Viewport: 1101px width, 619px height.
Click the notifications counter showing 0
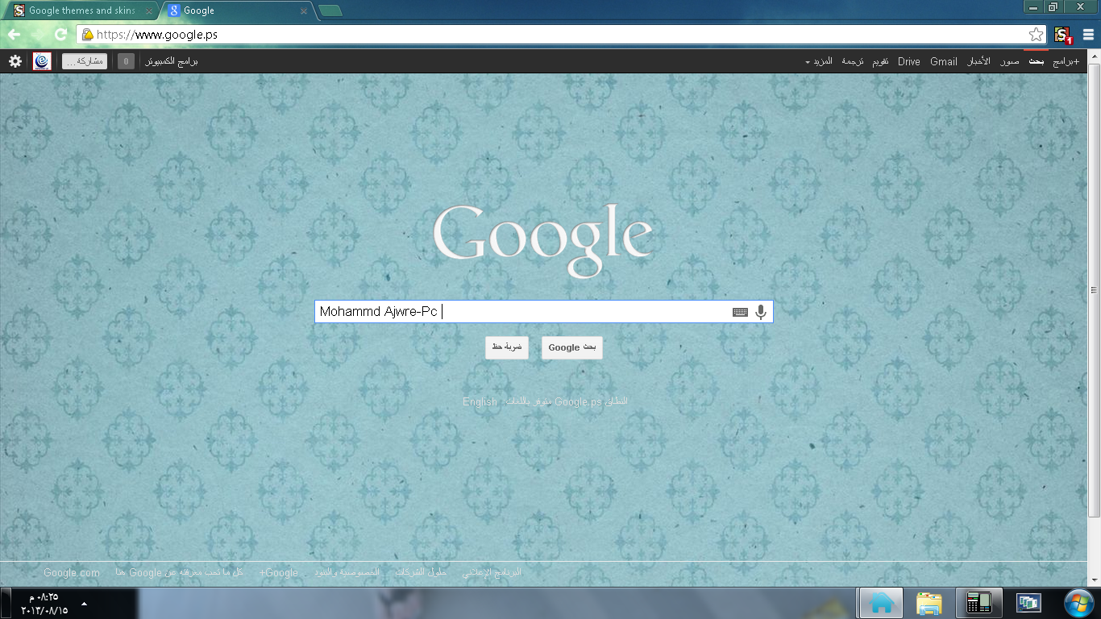pos(126,61)
